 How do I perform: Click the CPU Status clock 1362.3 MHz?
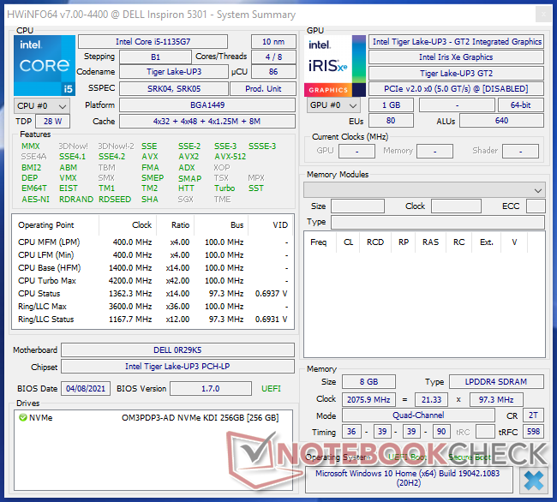coord(130,294)
